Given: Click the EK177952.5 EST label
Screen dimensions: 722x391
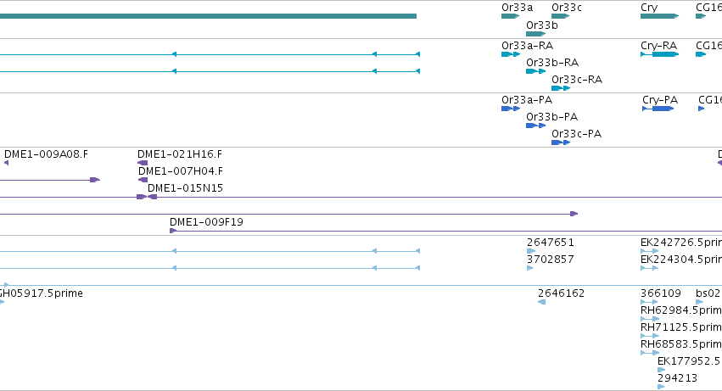Looking at the screenshot, I should pos(689,361).
